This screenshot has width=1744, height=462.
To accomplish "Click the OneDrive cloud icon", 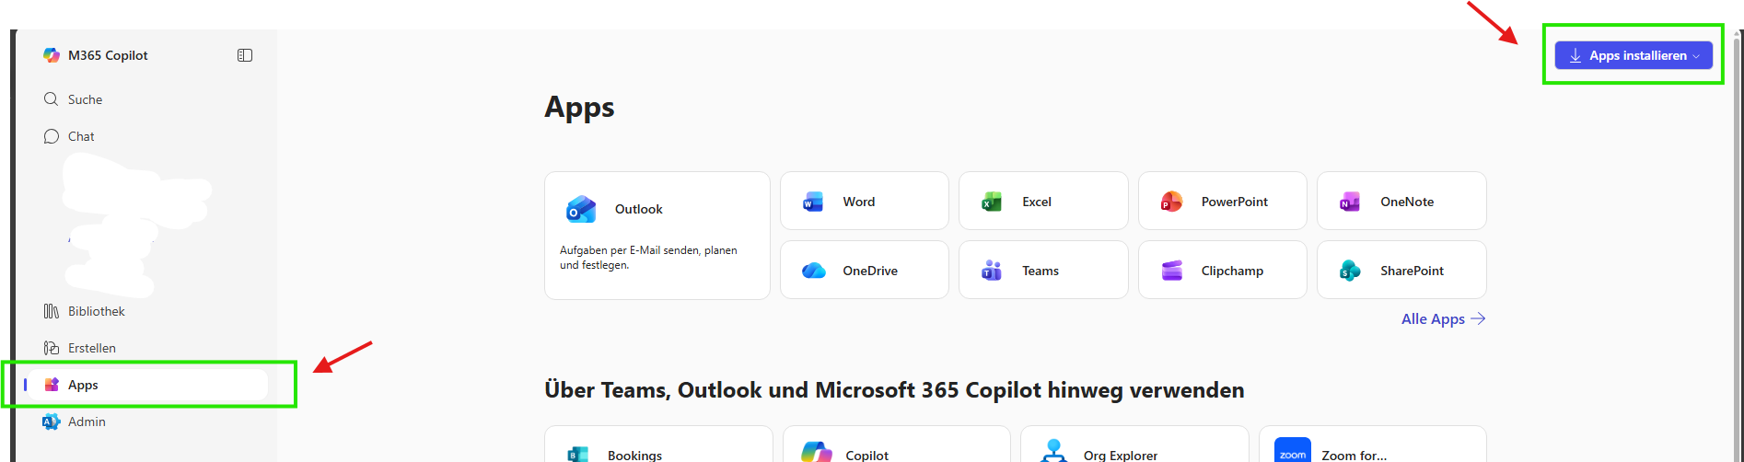I will pyautogui.click(x=813, y=271).
